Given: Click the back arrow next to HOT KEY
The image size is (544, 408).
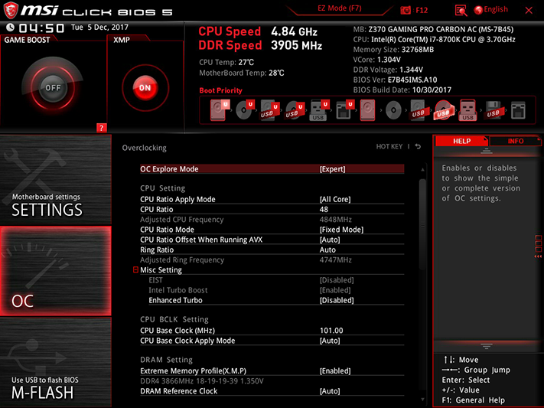Looking at the screenshot, I should 418,146.
